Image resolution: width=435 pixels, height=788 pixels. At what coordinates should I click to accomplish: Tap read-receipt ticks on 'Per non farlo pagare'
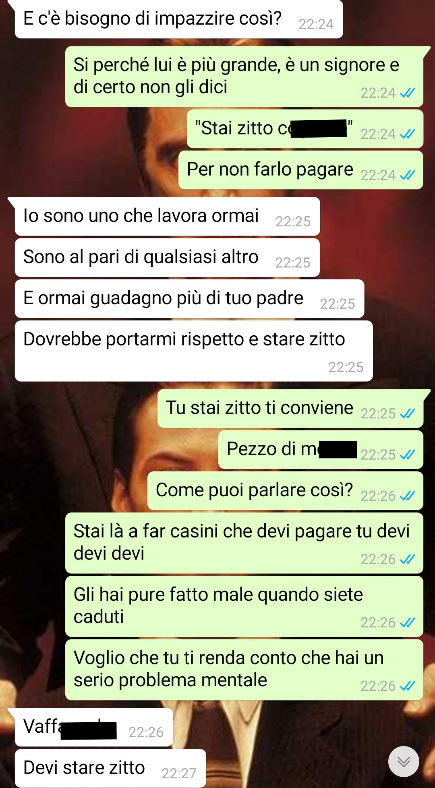[x=407, y=175]
